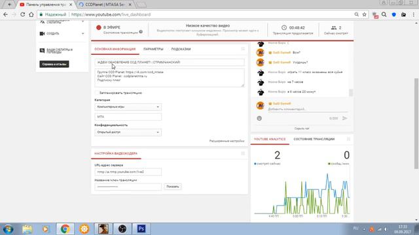Click the zoom magnifier in address bar

click(x=356, y=14)
